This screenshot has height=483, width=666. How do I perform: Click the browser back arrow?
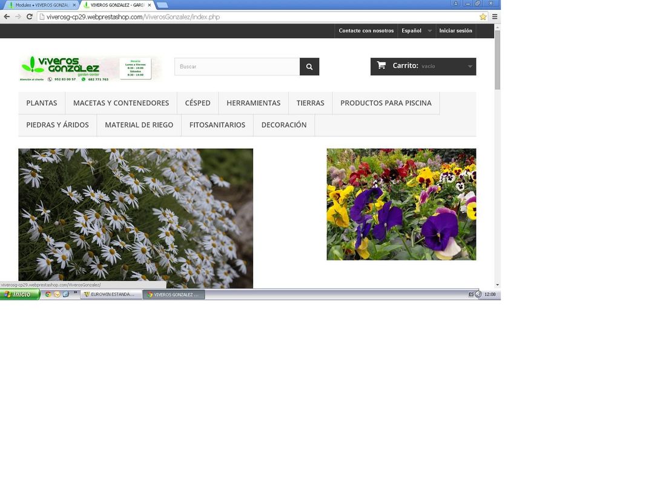(7, 17)
